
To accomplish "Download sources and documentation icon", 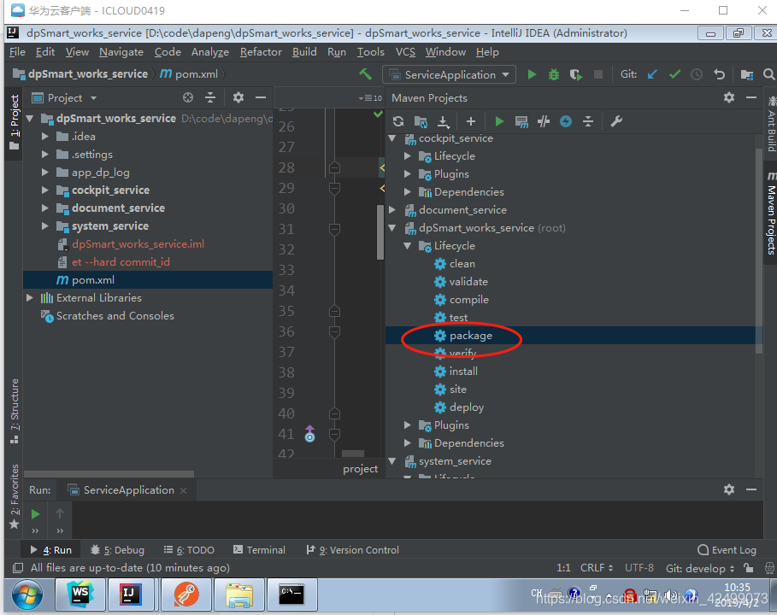I will [x=443, y=121].
